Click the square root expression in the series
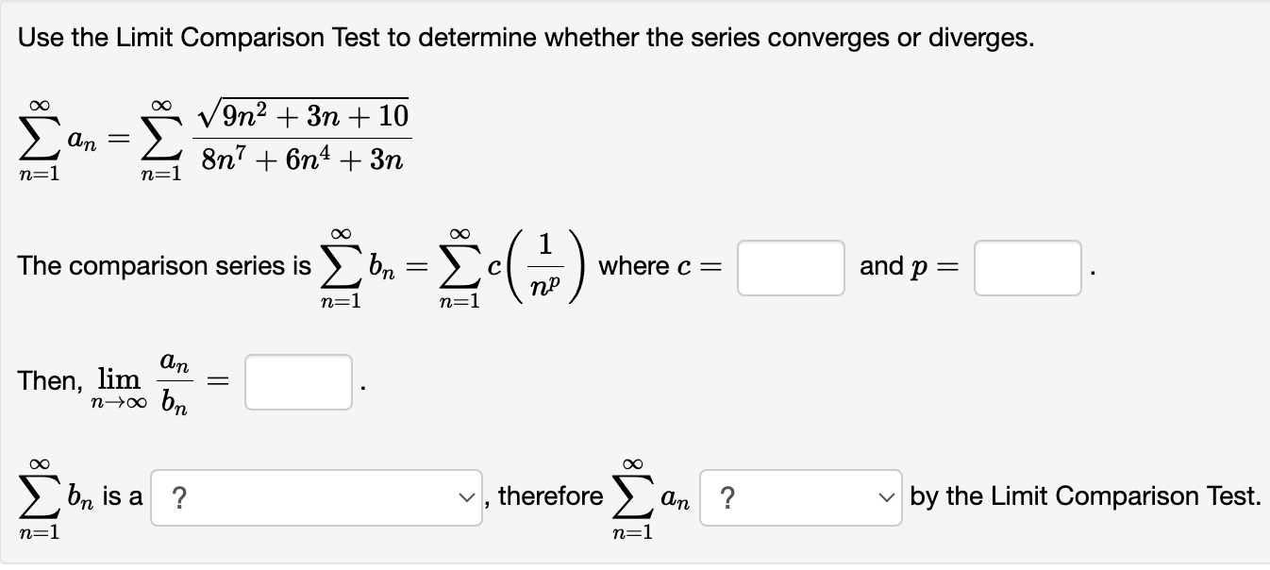Viewport: 1270px width, 570px height. 304,113
